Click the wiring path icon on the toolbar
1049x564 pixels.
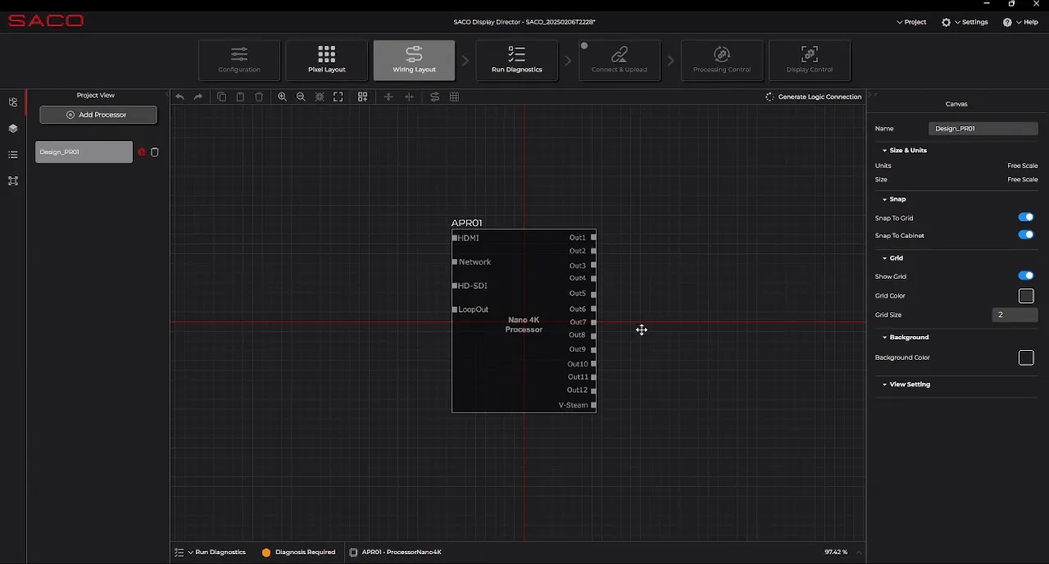[x=434, y=97]
